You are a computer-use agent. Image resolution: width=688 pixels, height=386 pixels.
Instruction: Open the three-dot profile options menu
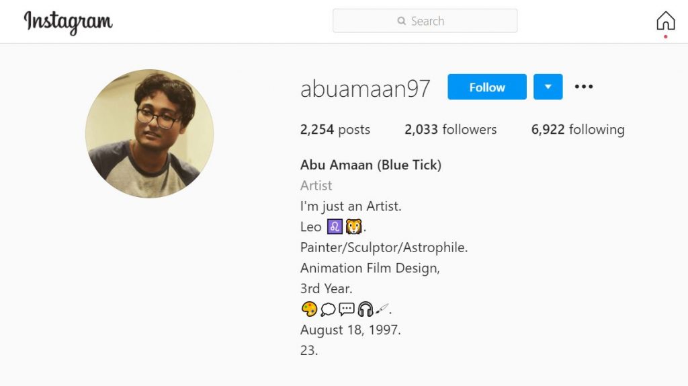(583, 86)
